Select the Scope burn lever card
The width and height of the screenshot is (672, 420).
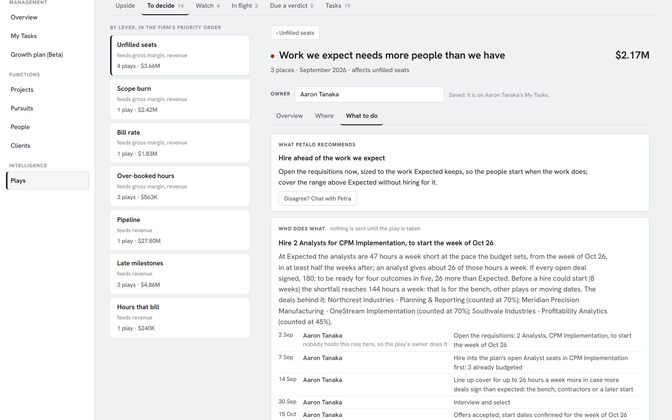[180, 99]
